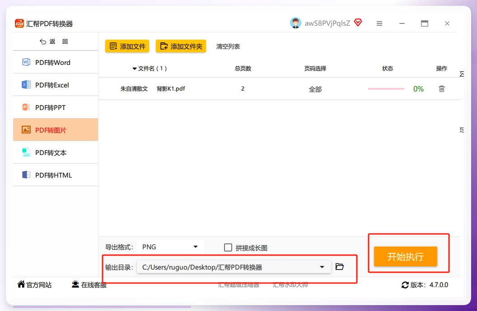
Task: Click the 0% status text
Action: click(x=418, y=89)
